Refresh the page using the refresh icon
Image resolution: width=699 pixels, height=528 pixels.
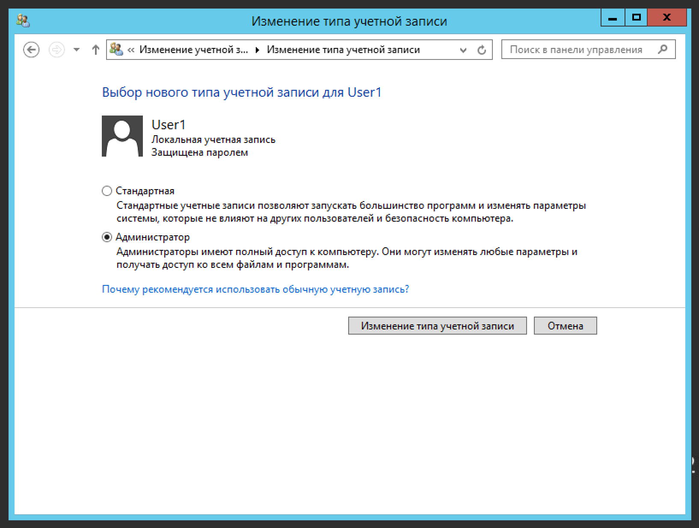482,50
